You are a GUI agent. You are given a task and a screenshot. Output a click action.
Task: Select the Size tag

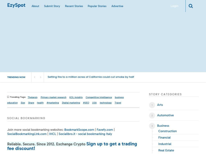point(23,103)
